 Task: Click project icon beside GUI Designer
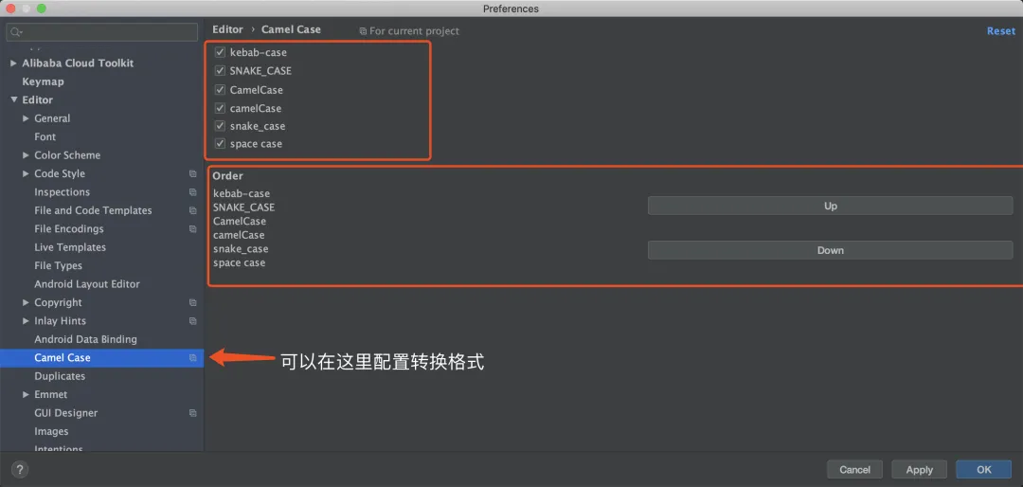[192, 412]
